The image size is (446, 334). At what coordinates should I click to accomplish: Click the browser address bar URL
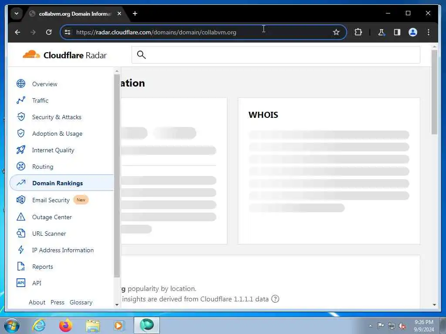pyautogui.click(x=156, y=32)
